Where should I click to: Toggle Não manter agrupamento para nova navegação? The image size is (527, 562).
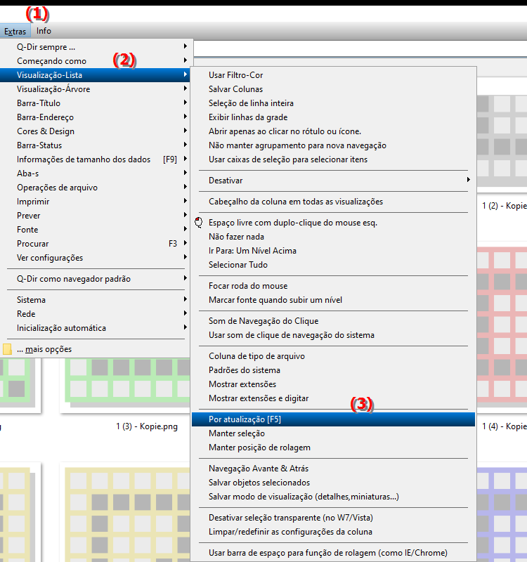pyautogui.click(x=333, y=145)
